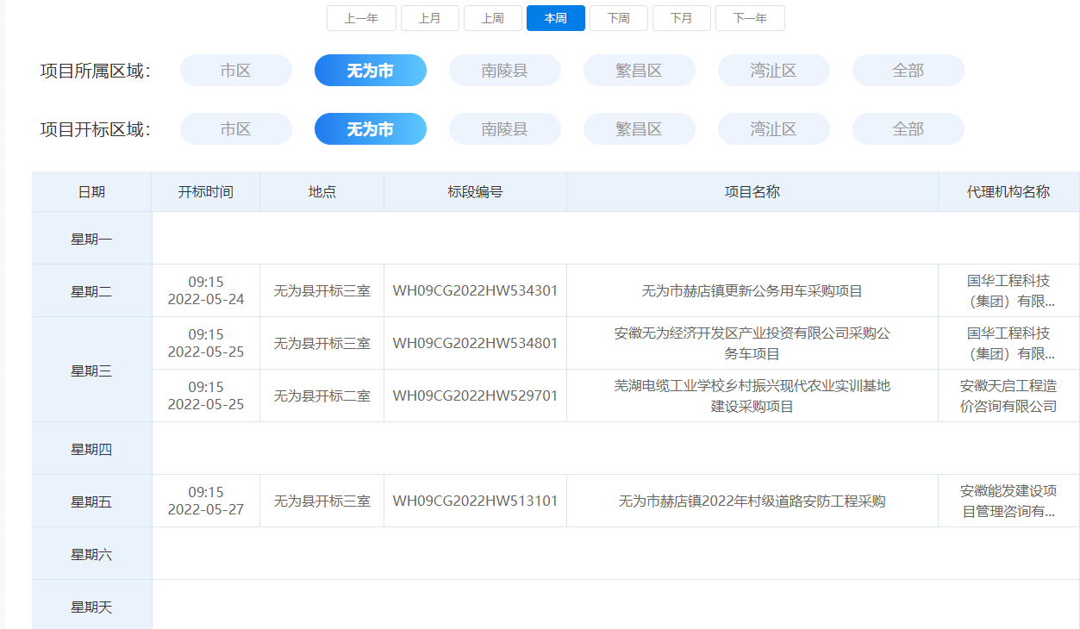Click the 上一年 navigation button
This screenshot has height=629, width=1080.
click(361, 18)
